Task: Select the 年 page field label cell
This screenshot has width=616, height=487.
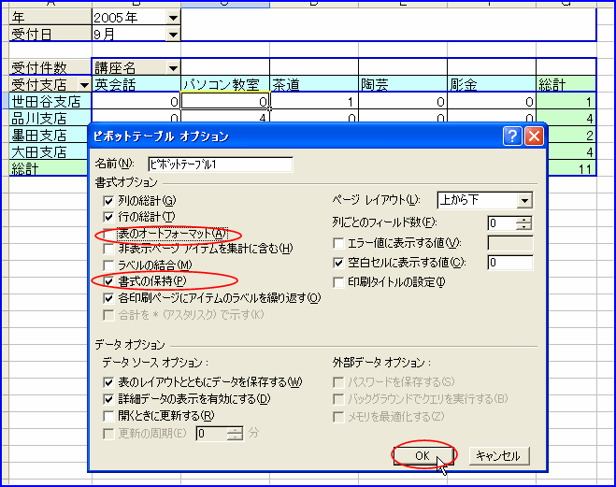Action: click(x=50, y=17)
